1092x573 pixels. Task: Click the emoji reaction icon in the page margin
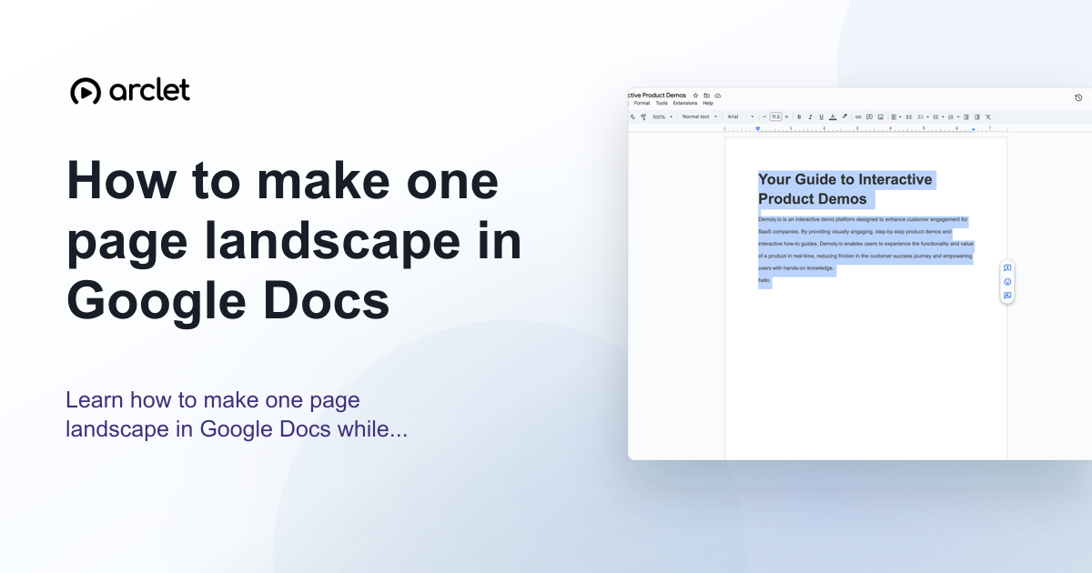[x=1007, y=282]
